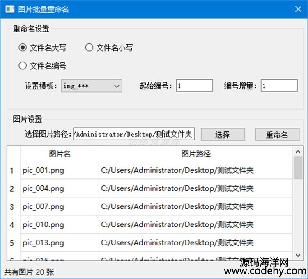
Task: Select the path cell for pic_010.png
Action: (196, 224)
